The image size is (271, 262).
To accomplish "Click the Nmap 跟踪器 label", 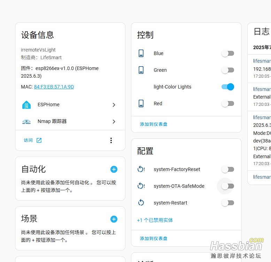I will click(x=52, y=121).
